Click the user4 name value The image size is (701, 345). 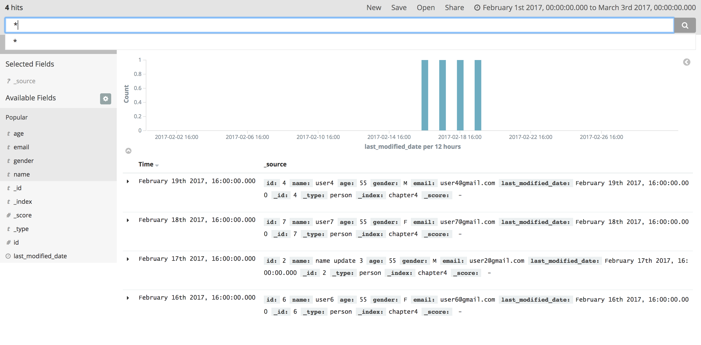[x=324, y=183]
